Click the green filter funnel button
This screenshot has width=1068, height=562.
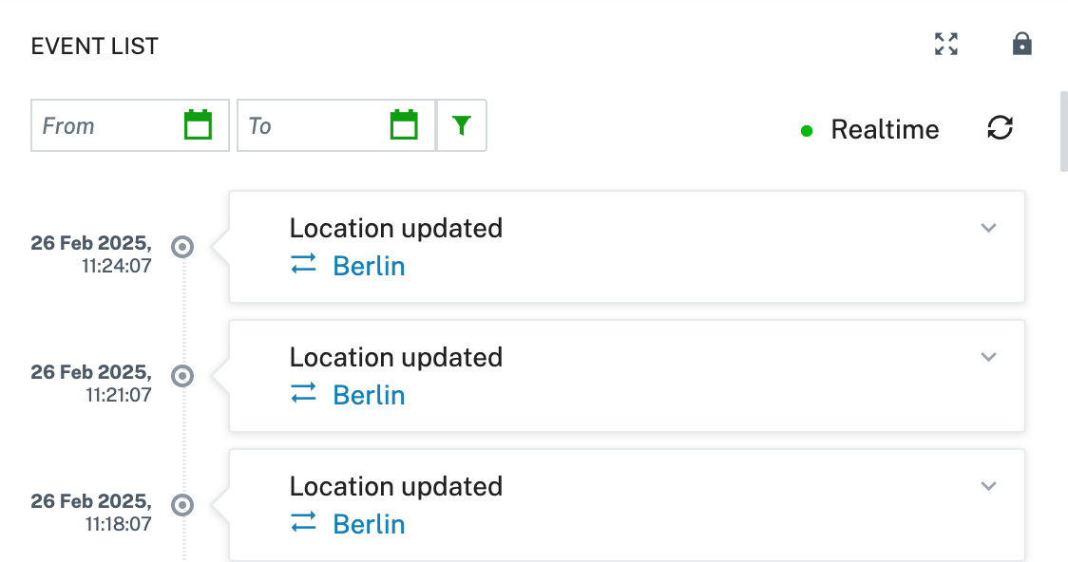462,125
